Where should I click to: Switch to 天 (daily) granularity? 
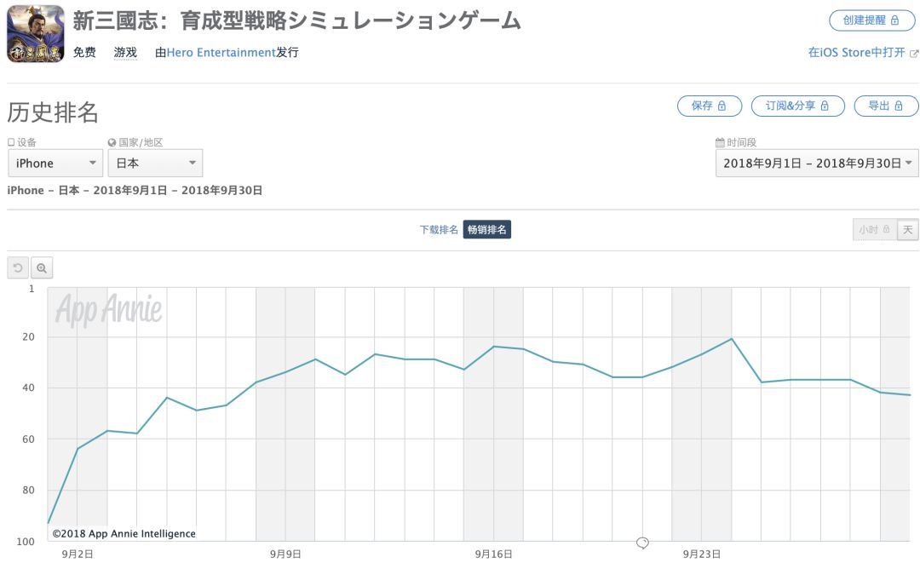tap(908, 230)
